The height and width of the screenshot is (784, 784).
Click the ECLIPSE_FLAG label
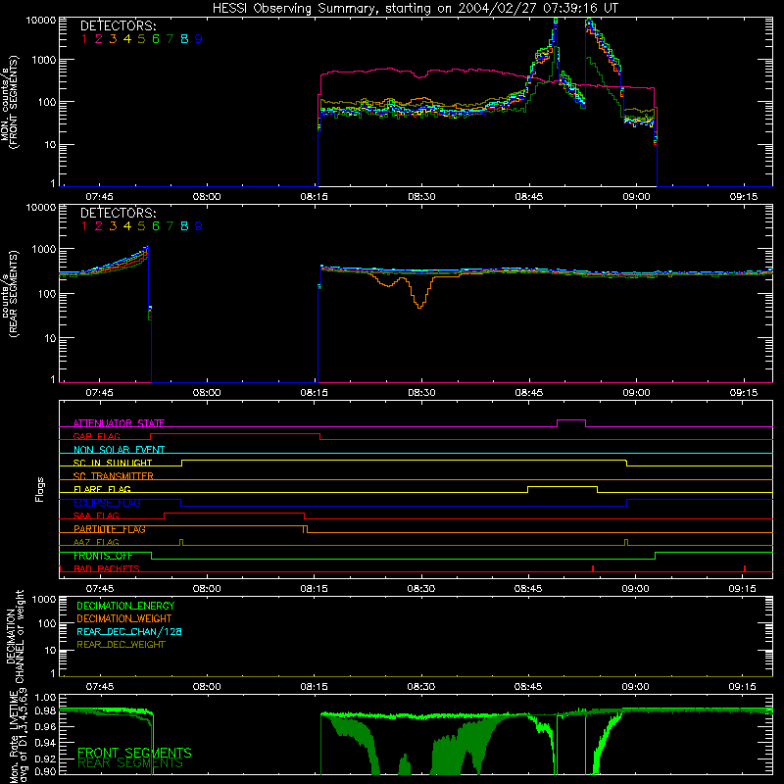107,503
